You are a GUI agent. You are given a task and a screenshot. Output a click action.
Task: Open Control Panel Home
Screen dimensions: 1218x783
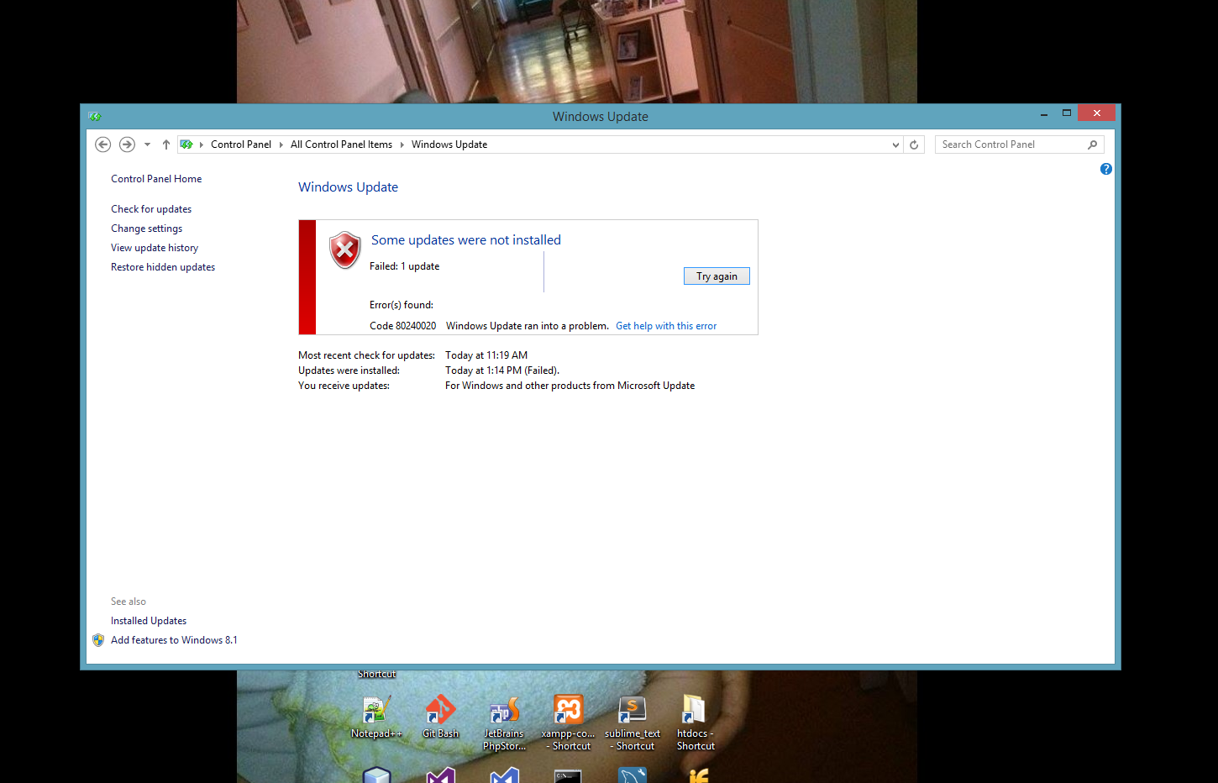pyautogui.click(x=156, y=179)
